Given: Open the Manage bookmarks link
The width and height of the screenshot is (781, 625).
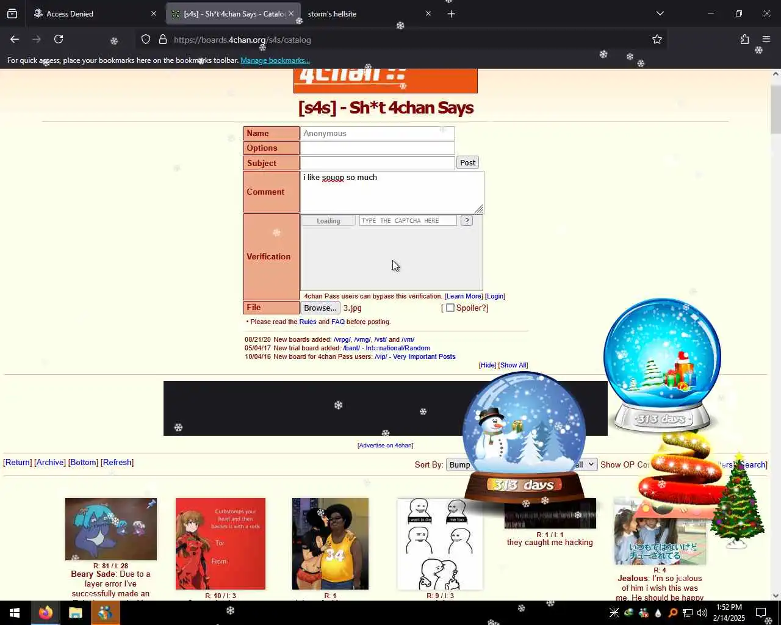Looking at the screenshot, I should (x=275, y=60).
